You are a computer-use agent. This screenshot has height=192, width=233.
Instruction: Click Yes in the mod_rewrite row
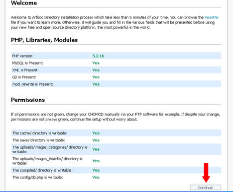click(x=96, y=84)
